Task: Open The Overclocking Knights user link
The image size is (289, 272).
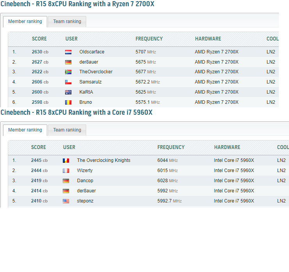Action: [x=104, y=160]
